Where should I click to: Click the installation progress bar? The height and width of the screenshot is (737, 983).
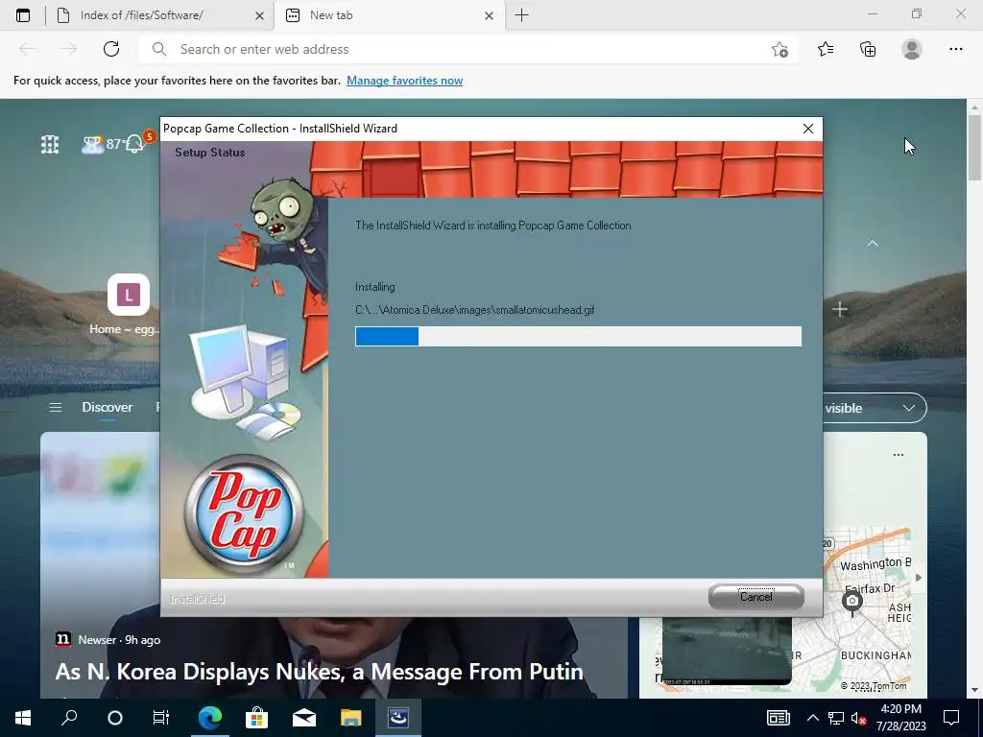[578, 336]
